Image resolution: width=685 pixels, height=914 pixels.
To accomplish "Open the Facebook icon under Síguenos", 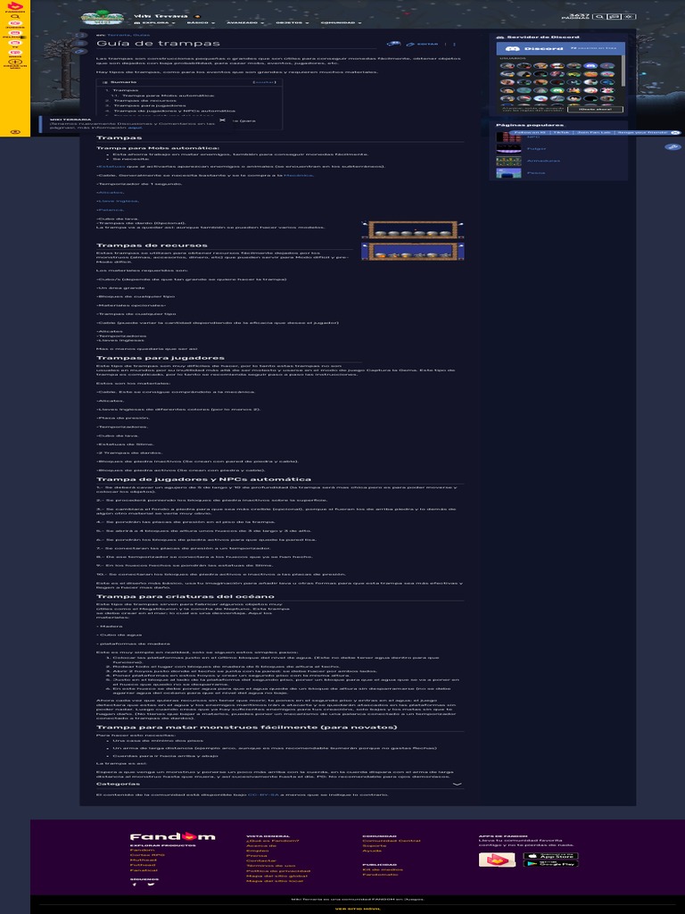I will [134, 885].
